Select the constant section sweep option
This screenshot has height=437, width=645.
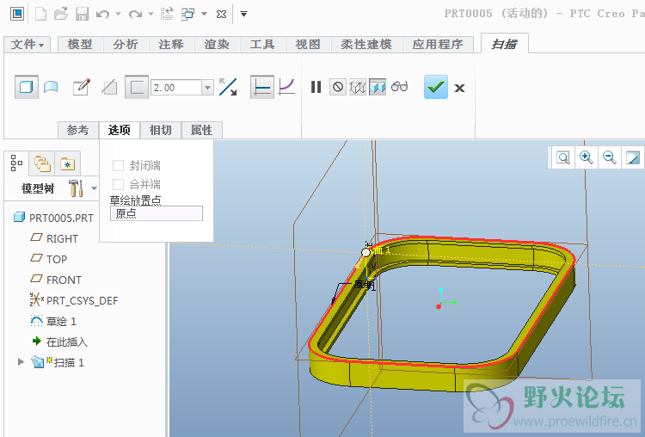click(262, 87)
